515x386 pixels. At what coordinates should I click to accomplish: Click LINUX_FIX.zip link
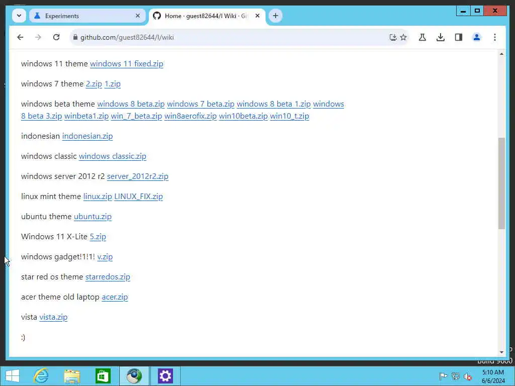[139, 197]
